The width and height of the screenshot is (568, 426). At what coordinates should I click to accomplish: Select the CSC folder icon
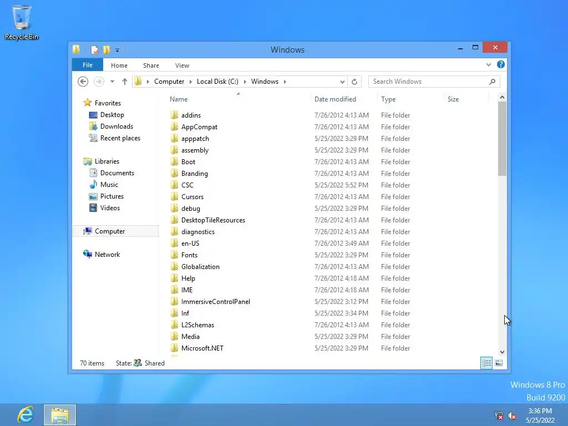click(x=175, y=185)
